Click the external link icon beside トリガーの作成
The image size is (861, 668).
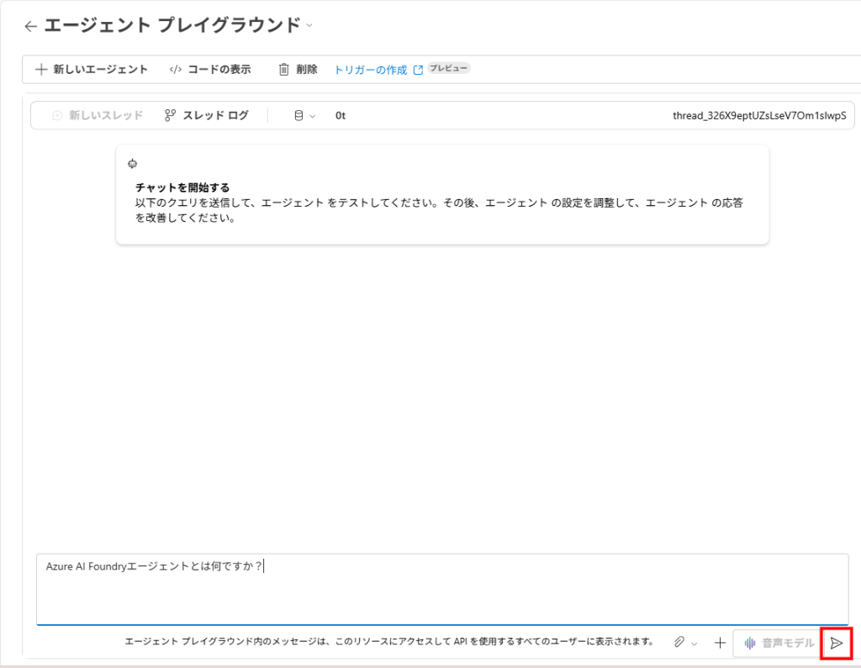pos(418,71)
